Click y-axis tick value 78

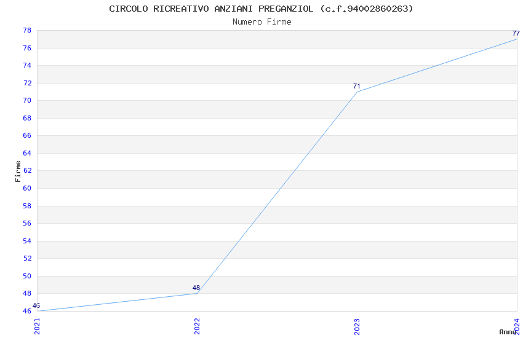tap(27, 30)
